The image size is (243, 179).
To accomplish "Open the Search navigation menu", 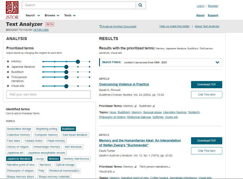I will point(33,16).
